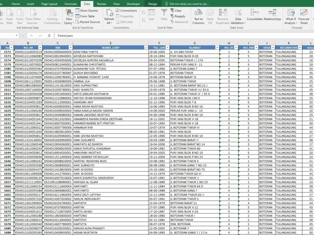Open the No column filter dropdown
314x235 pixels.
click(x=11, y=48)
